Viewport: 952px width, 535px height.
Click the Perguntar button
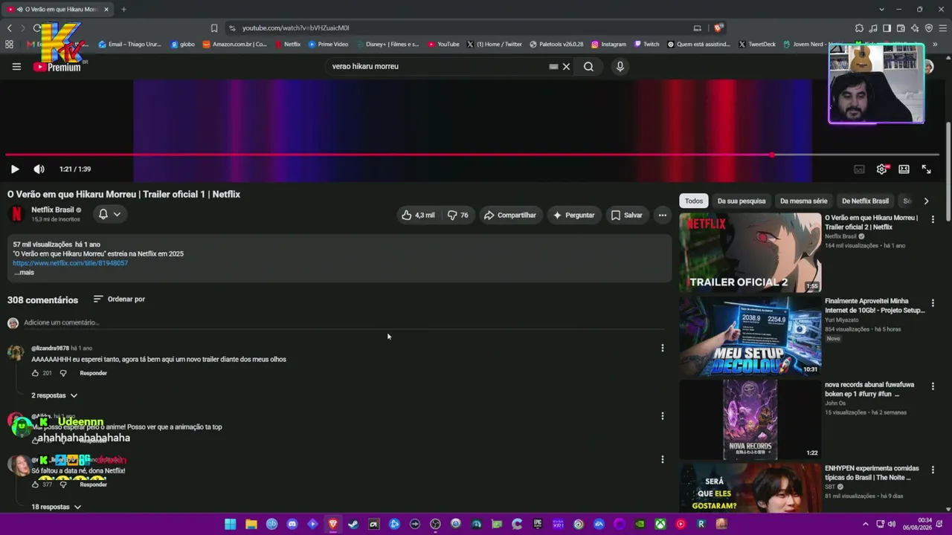[x=573, y=215]
